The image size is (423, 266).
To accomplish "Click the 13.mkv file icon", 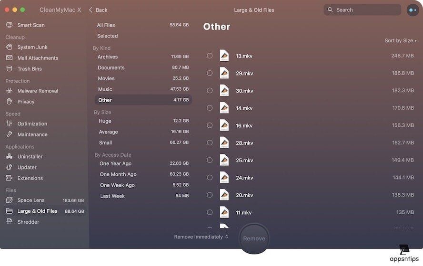I will pos(224,56).
